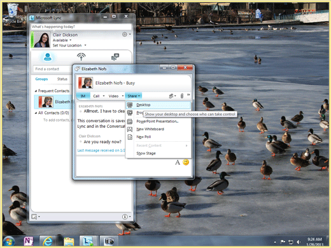Open the options gear dropdown arrow
This screenshot has height=248, width=331.
130,34
